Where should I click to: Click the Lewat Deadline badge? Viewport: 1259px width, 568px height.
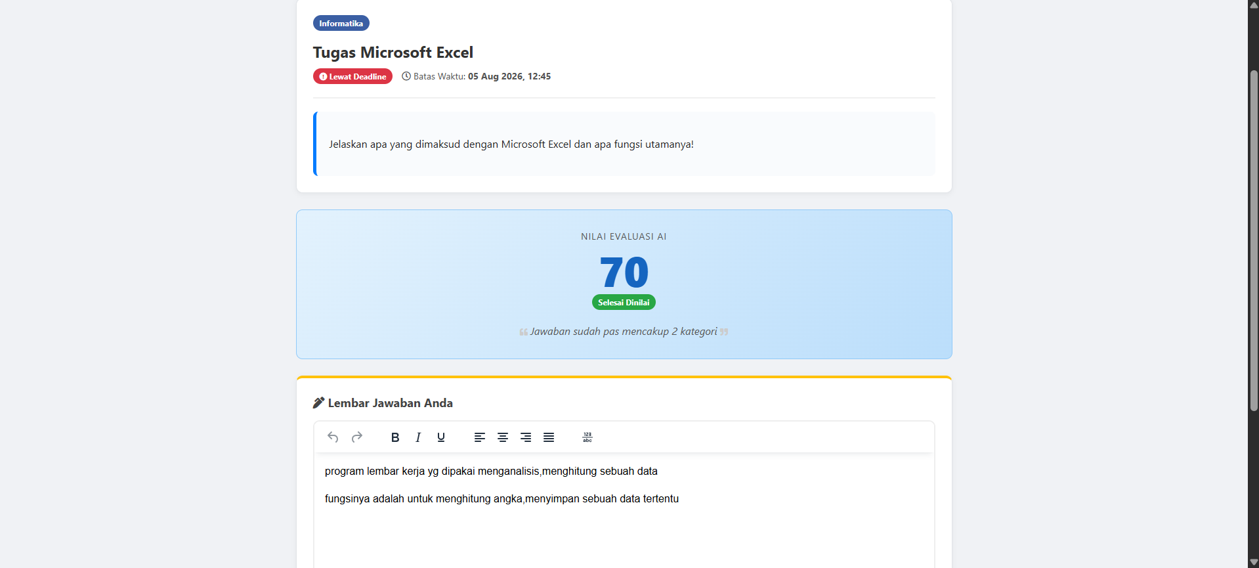pos(352,76)
